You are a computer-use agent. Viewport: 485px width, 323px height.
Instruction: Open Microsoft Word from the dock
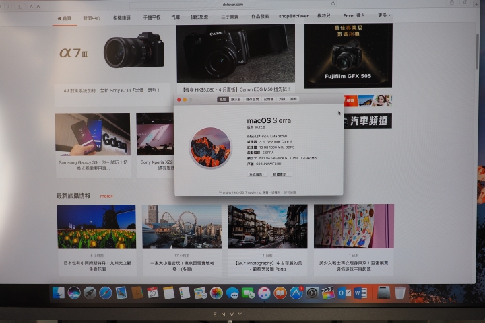coord(360,293)
